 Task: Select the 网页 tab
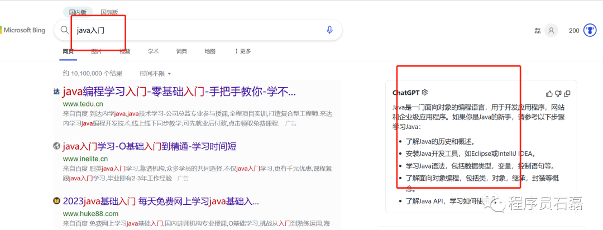point(68,51)
